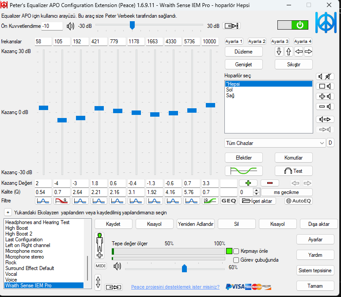Click the red minus remove band button

[x=270, y=183]
